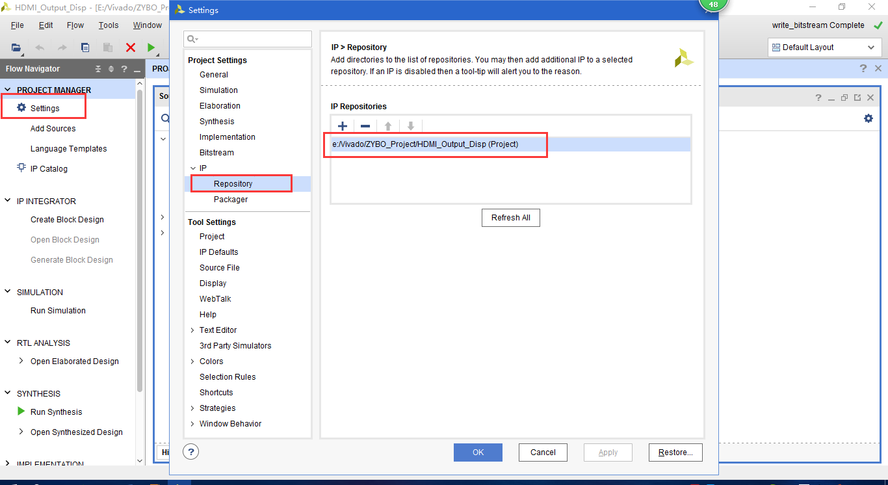Select Elaboration in settings tree
The image size is (888, 485).
pyautogui.click(x=220, y=106)
